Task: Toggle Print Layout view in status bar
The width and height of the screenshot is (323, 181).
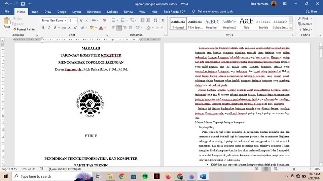Action: coord(266,169)
